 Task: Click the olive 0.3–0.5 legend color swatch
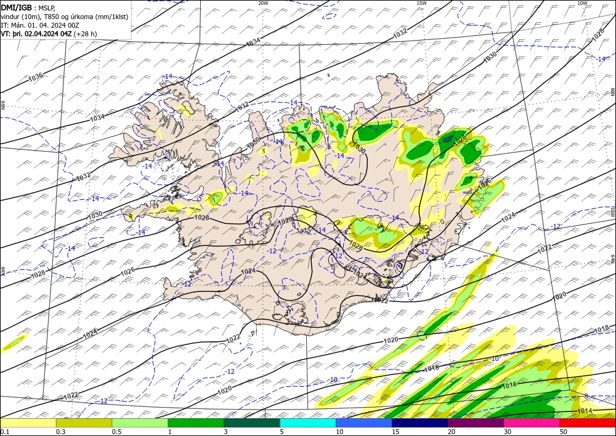[84, 423]
